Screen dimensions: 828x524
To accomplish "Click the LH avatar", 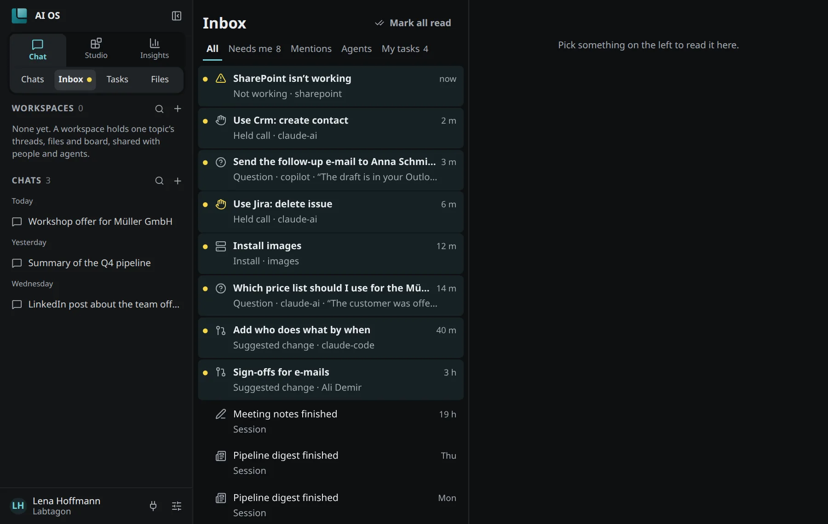I will (18, 506).
